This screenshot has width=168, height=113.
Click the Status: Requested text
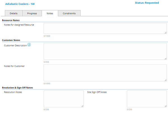click(147, 3)
